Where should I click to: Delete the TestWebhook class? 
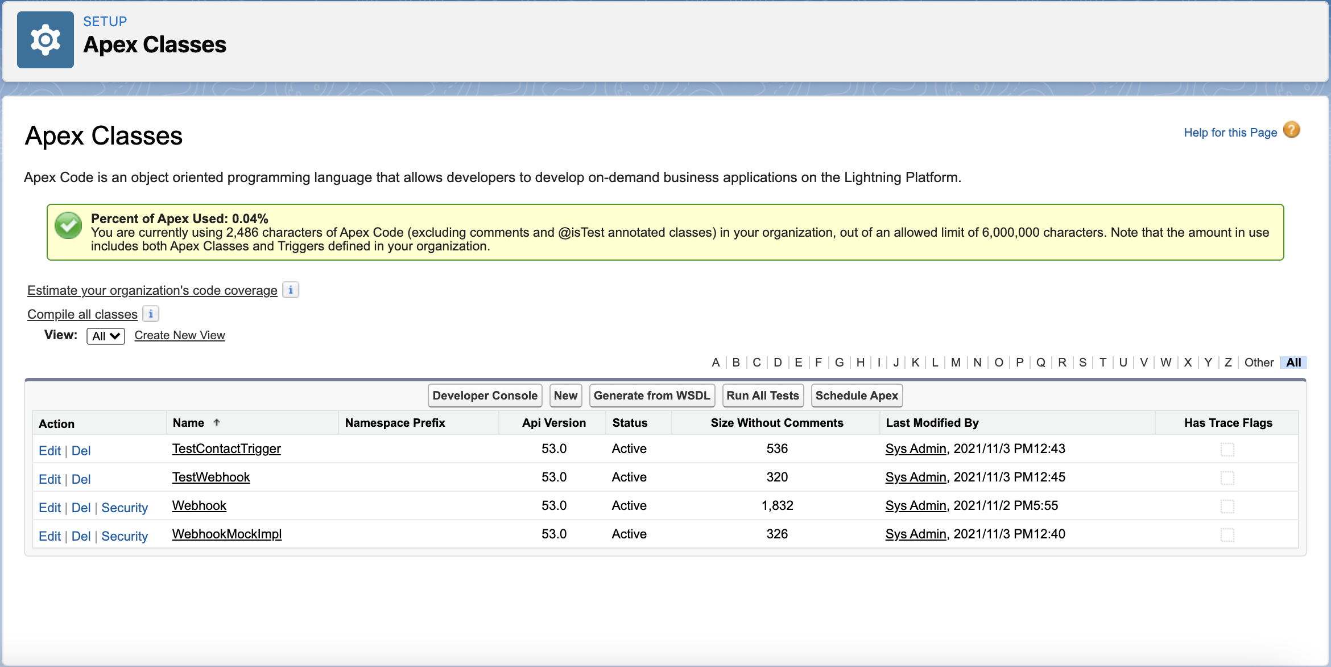[81, 479]
